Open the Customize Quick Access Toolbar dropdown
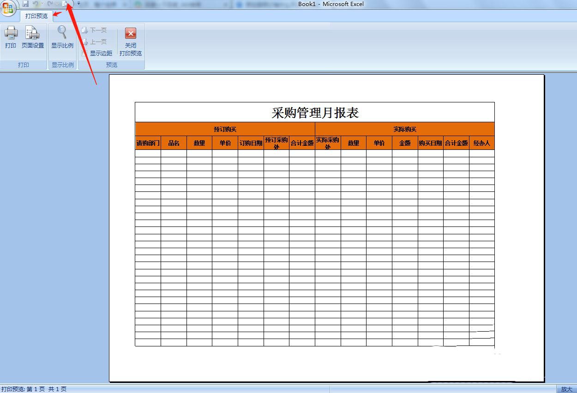 (x=78, y=4)
